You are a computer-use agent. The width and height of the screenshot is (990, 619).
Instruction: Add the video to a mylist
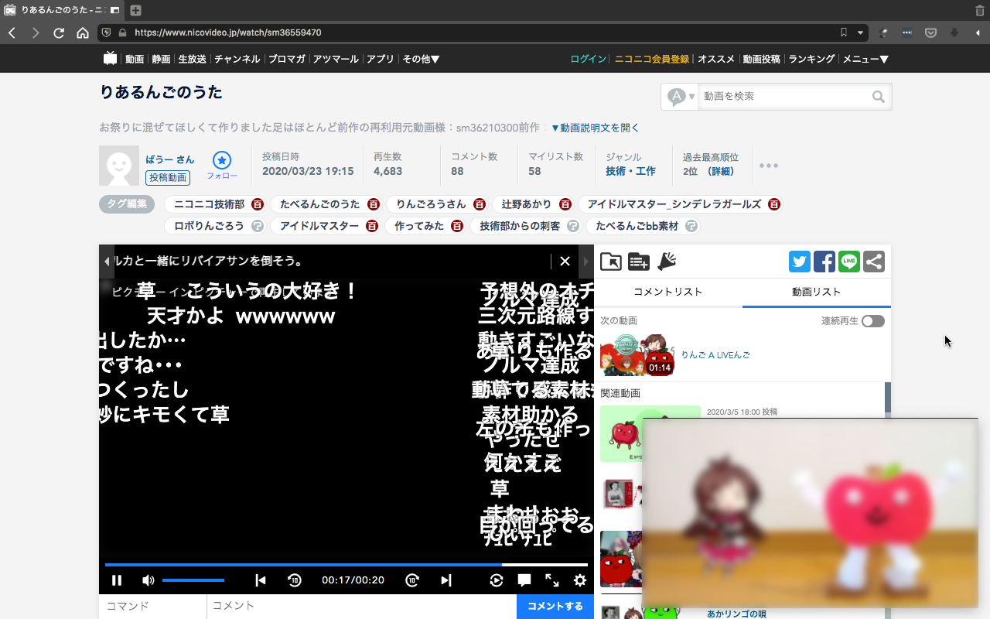coord(639,262)
